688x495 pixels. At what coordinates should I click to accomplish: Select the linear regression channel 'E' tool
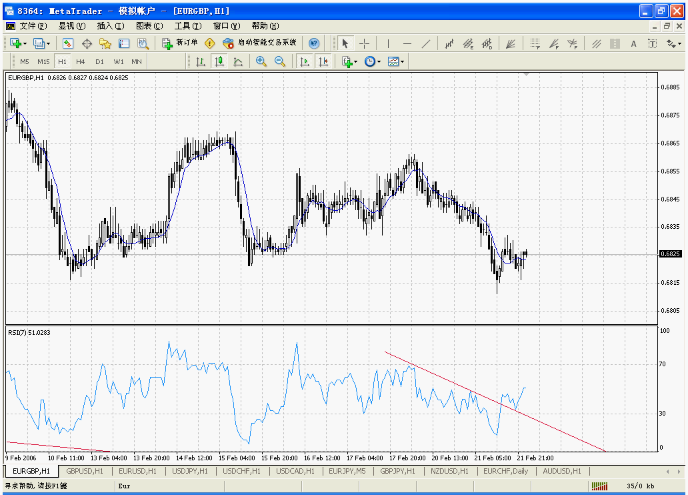click(468, 43)
